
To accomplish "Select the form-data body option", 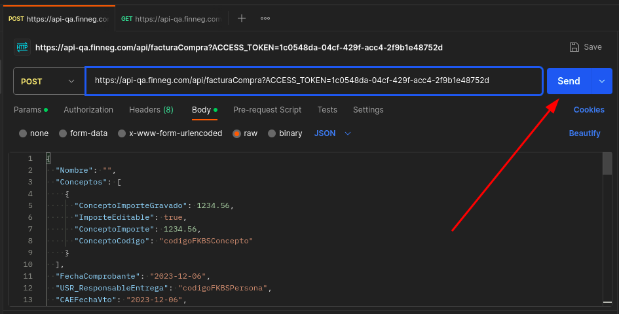I will pos(63,133).
